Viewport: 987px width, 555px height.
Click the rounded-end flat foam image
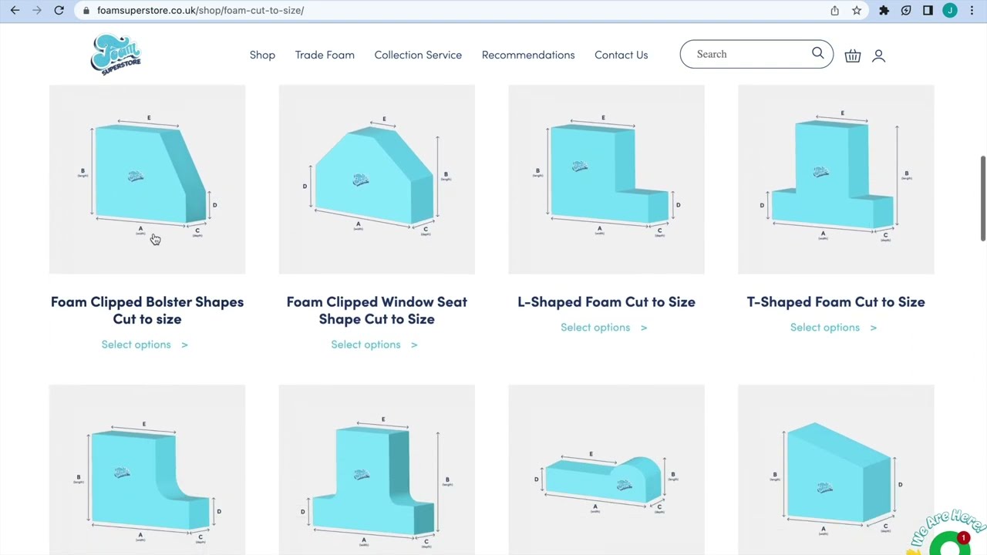(x=606, y=470)
